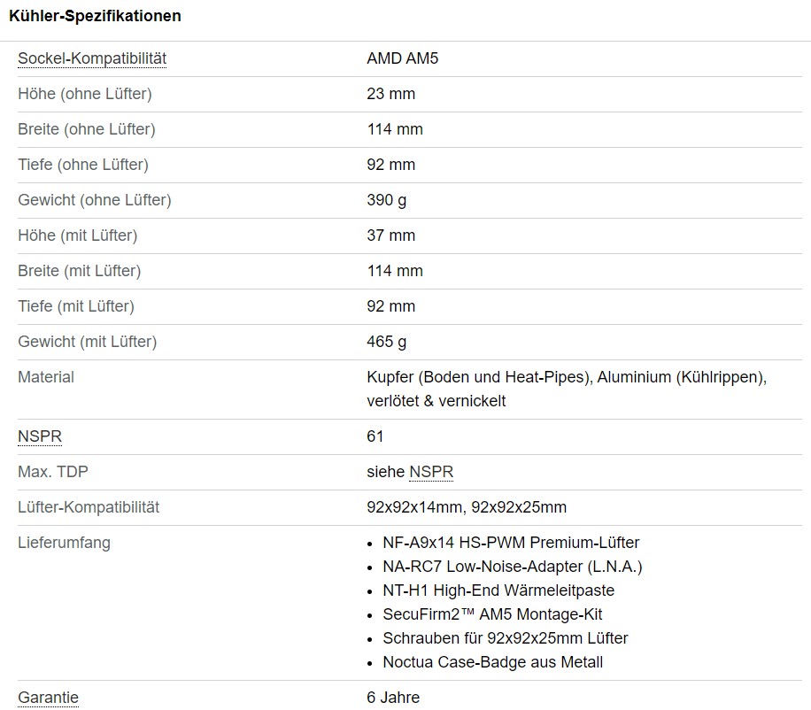This screenshot has width=811, height=710.
Task: Click the Garantie dotted link
Action: click(48, 698)
